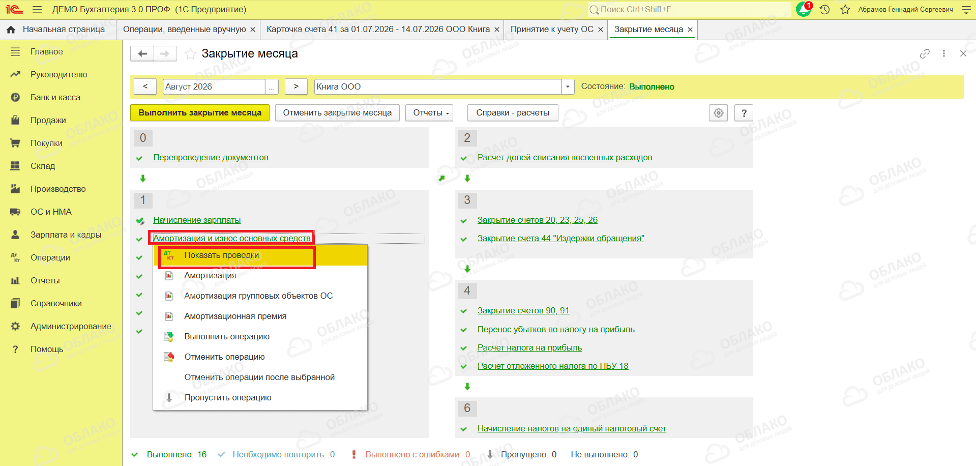Choose Амортизация групповых объектов ОС
976x466 pixels.
(260, 296)
